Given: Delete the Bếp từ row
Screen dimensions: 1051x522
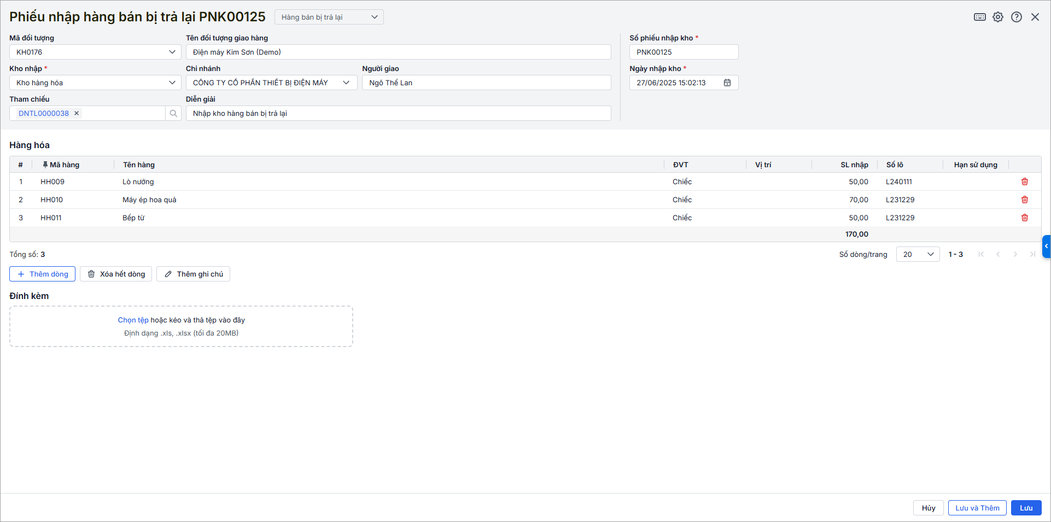Looking at the screenshot, I should [x=1025, y=218].
